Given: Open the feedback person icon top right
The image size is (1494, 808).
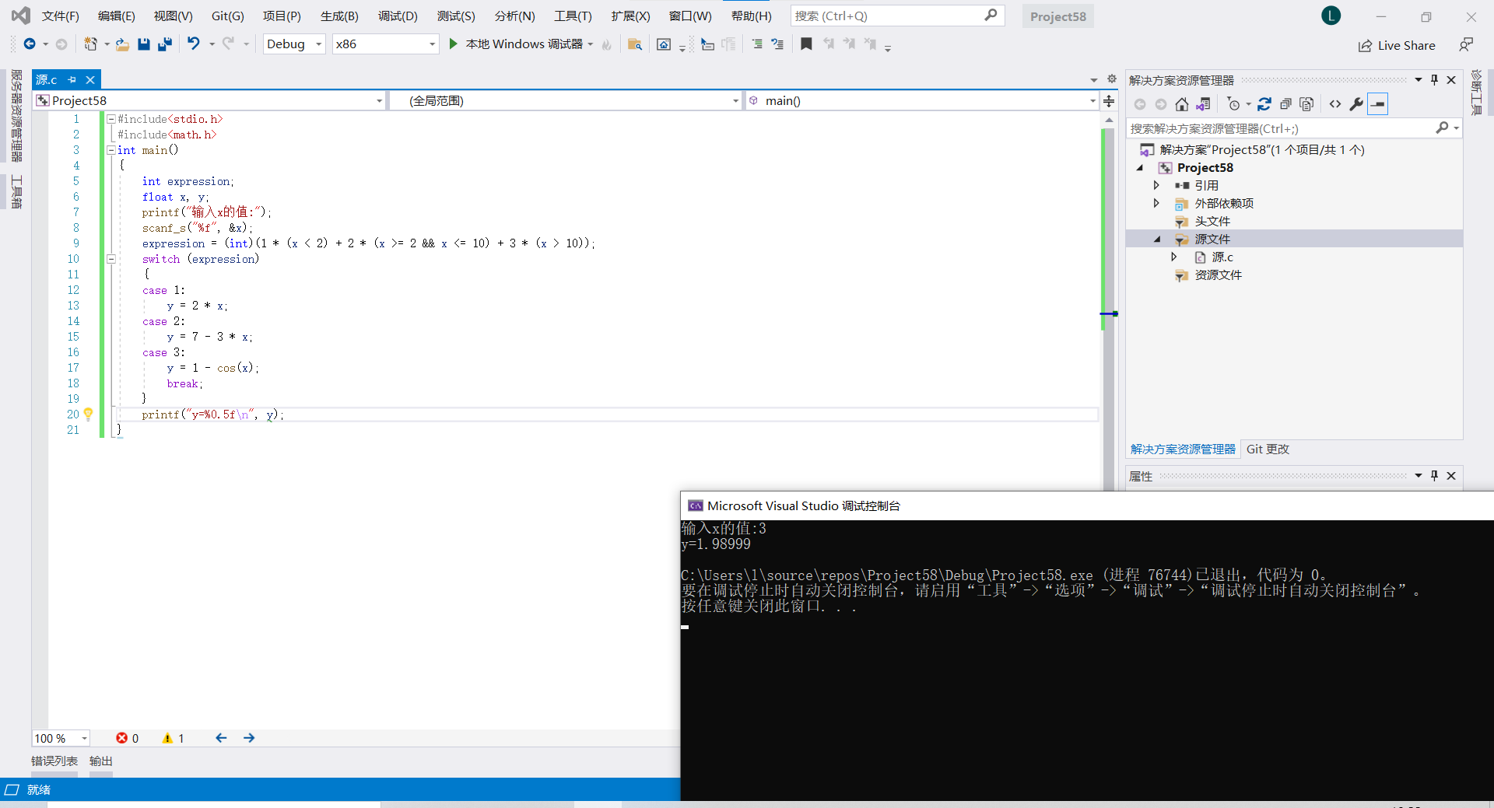Looking at the screenshot, I should (1466, 45).
